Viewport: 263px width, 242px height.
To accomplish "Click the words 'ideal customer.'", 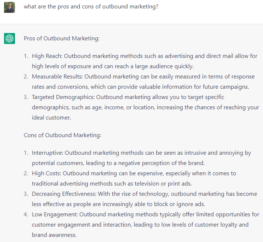I will pyautogui.click(x=52, y=118).
